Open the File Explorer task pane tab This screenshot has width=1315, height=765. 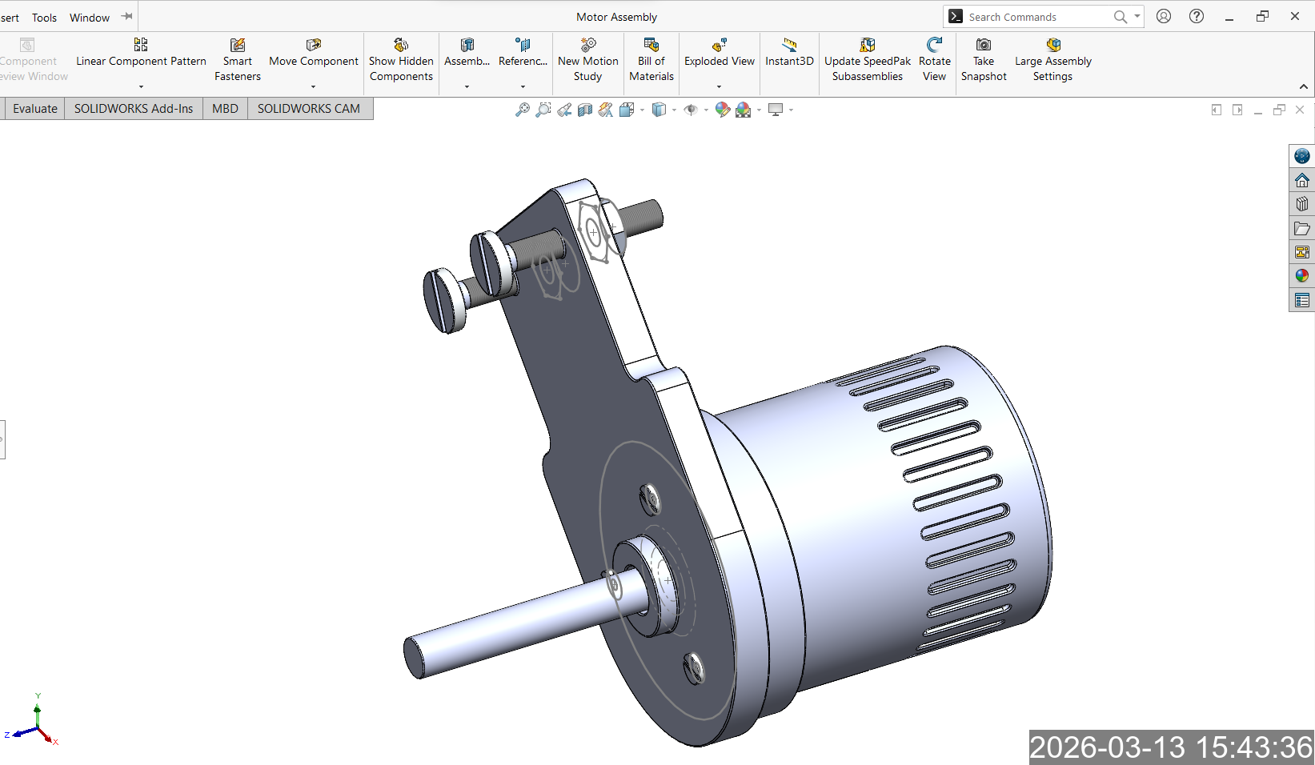coord(1302,228)
